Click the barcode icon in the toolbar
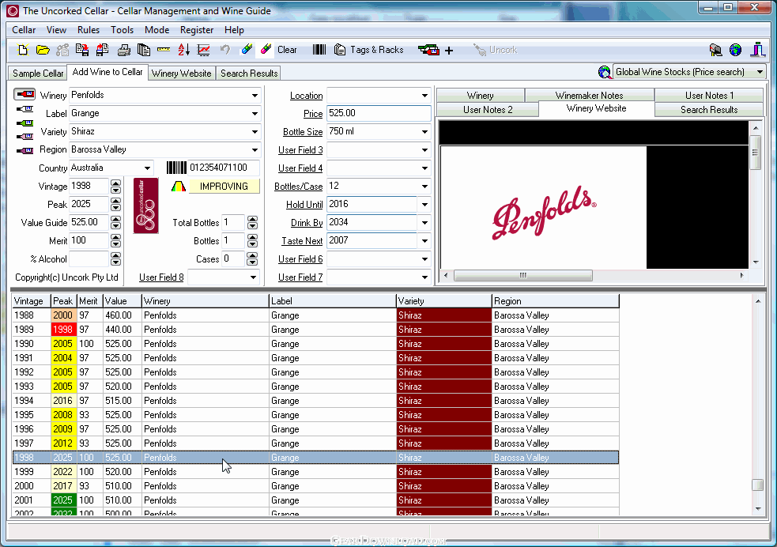 tap(319, 50)
